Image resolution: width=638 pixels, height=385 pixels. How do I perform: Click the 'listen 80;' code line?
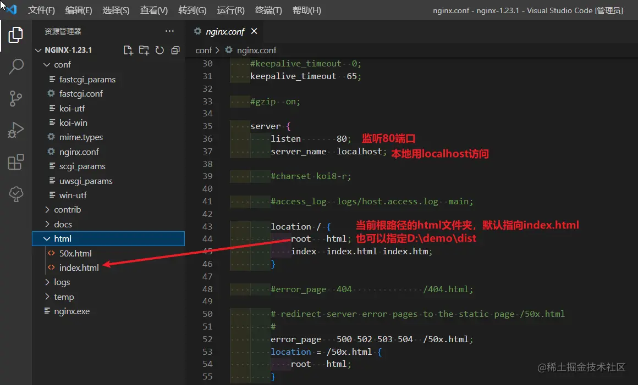(x=311, y=139)
